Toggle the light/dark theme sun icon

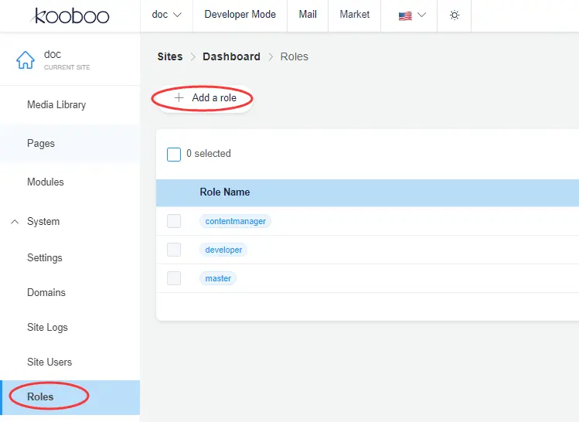454,15
